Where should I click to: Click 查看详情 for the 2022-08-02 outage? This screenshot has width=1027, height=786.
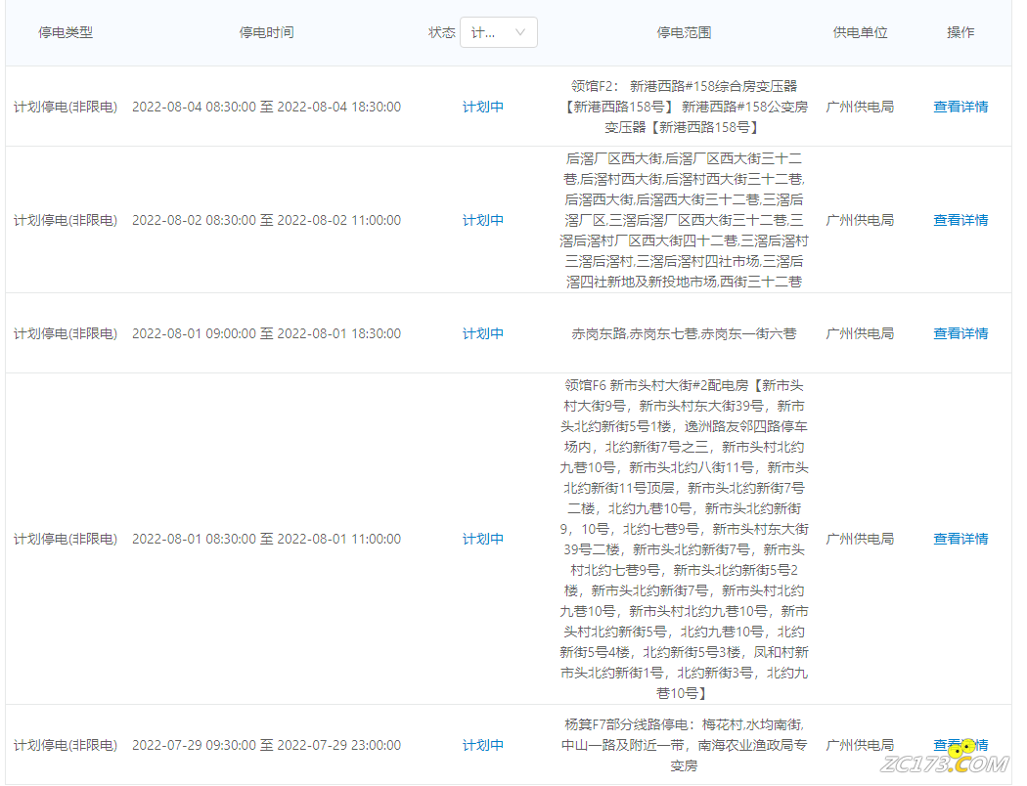coord(960,220)
